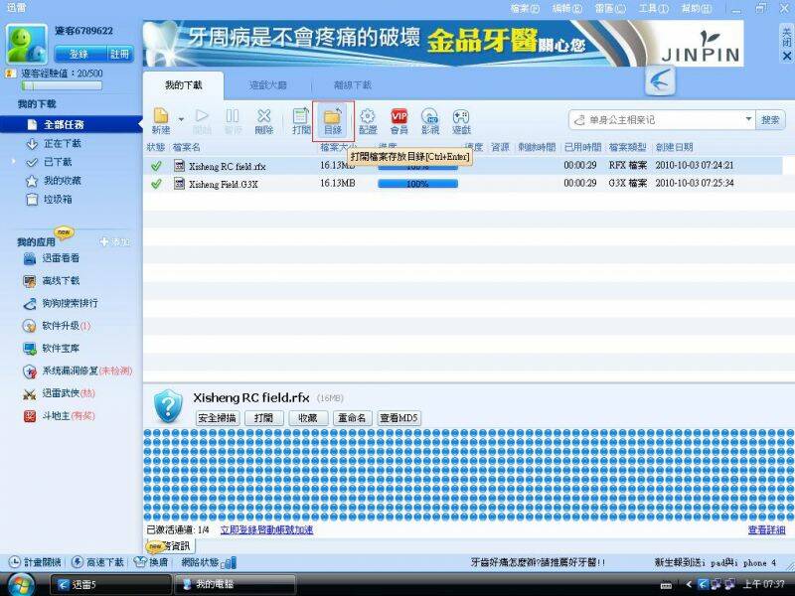Click the 開始 start toolbar icon
The image size is (795, 596).
202,121
